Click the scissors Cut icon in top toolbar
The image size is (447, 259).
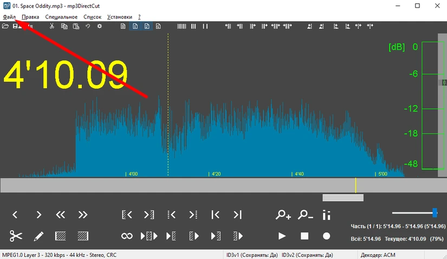(x=51, y=26)
